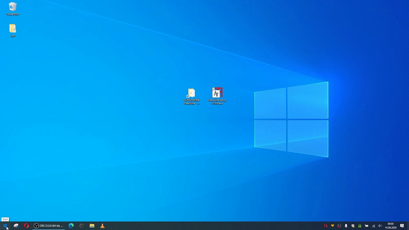
Task: Click the orange triangle tray icon
Action: coord(332,226)
